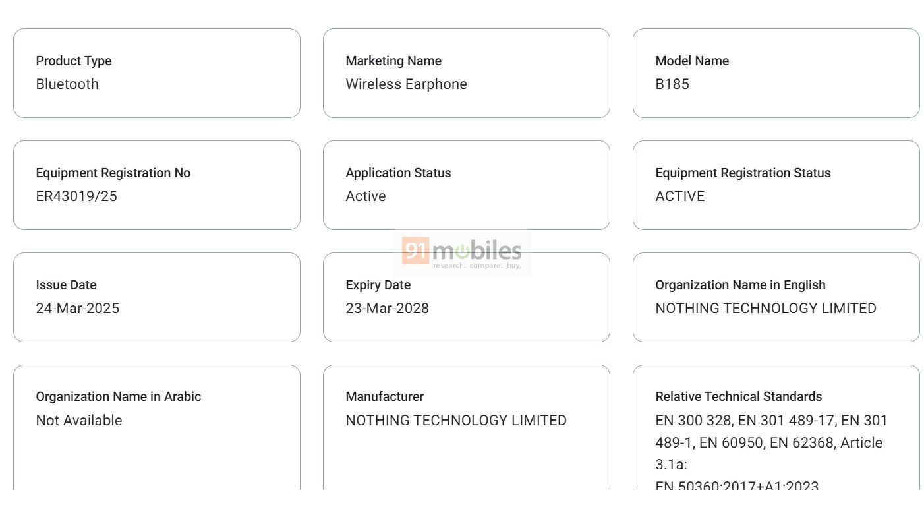Click the Expiry Date label
Viewport: 924px width, 505px height.
pyautogui.click(x=378, y=285)
